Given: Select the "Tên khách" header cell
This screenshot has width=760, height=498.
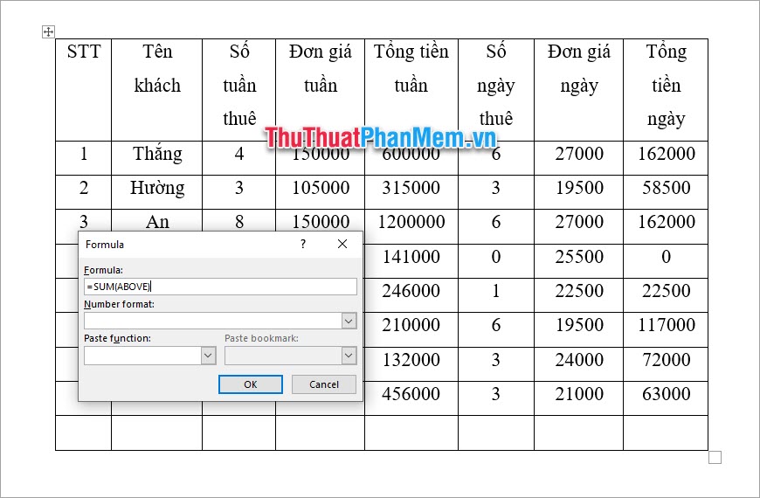Looking at the screenshot, I should (x=157, y=90).
